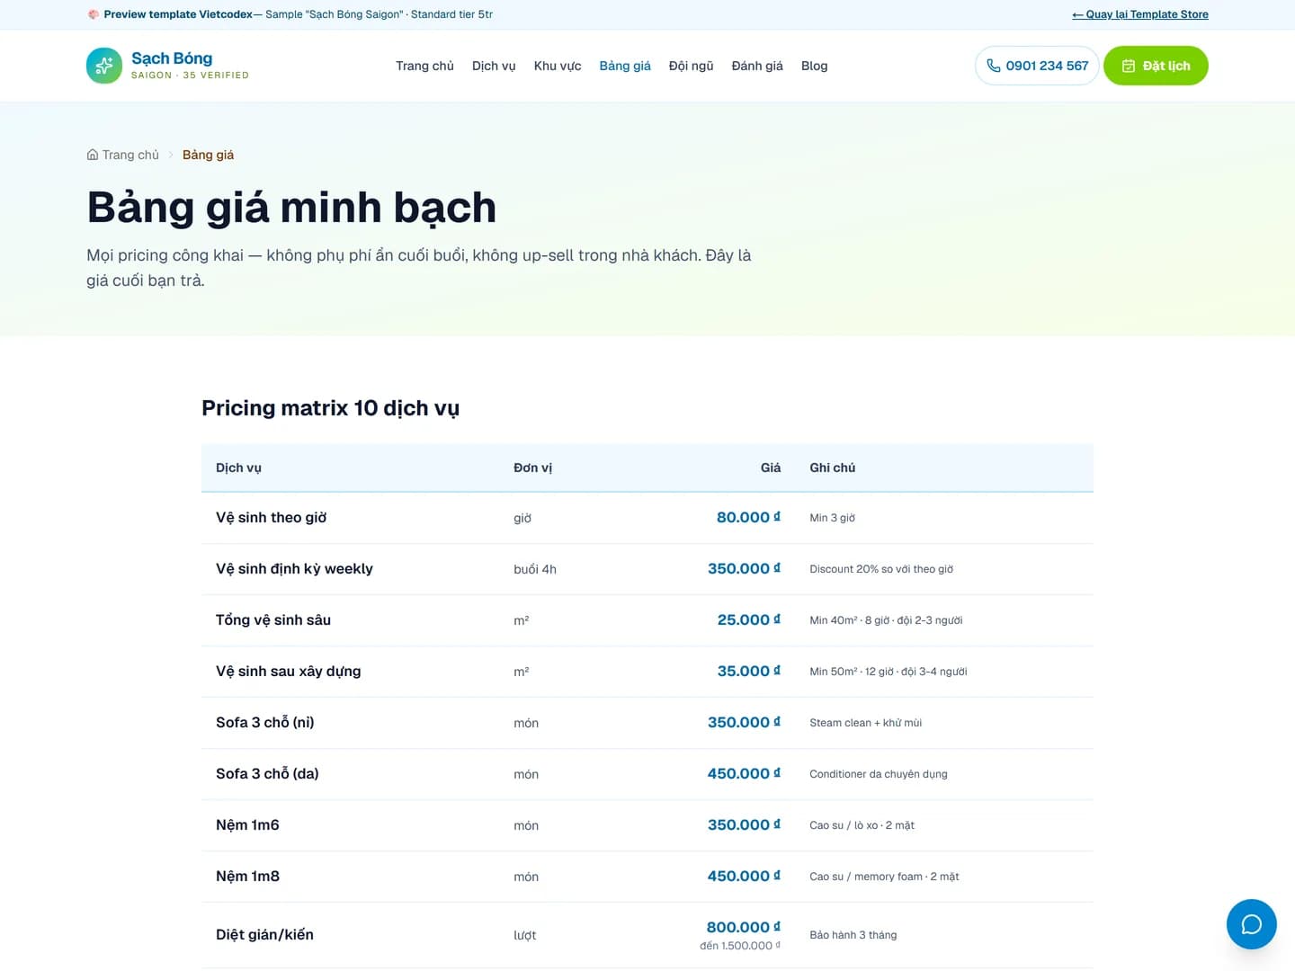The width and height of the screenshot is (1295, 971).
Task: Click the lượt unit cell
Action: [525, 935]
